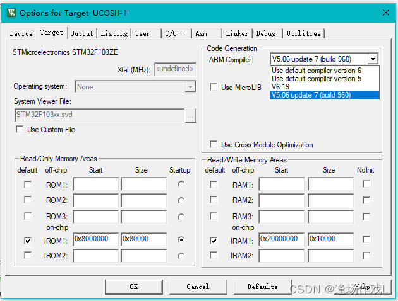398x301 pixels.
Task: Edit the IRAM1 Start address 0x20000000
Action: (282, 239)
